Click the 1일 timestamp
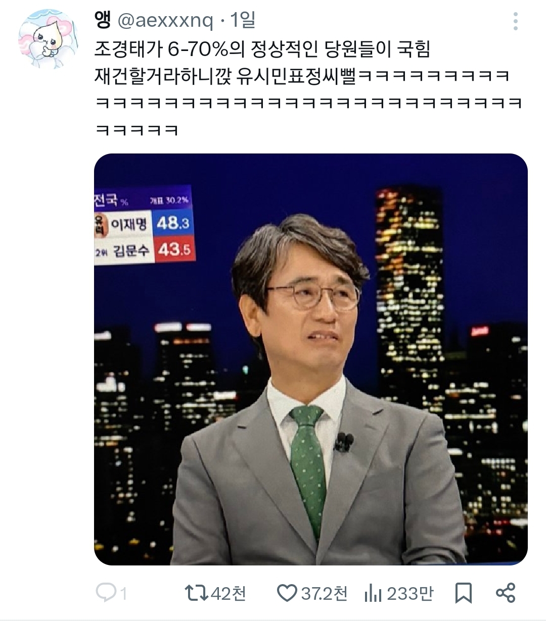 243,21
